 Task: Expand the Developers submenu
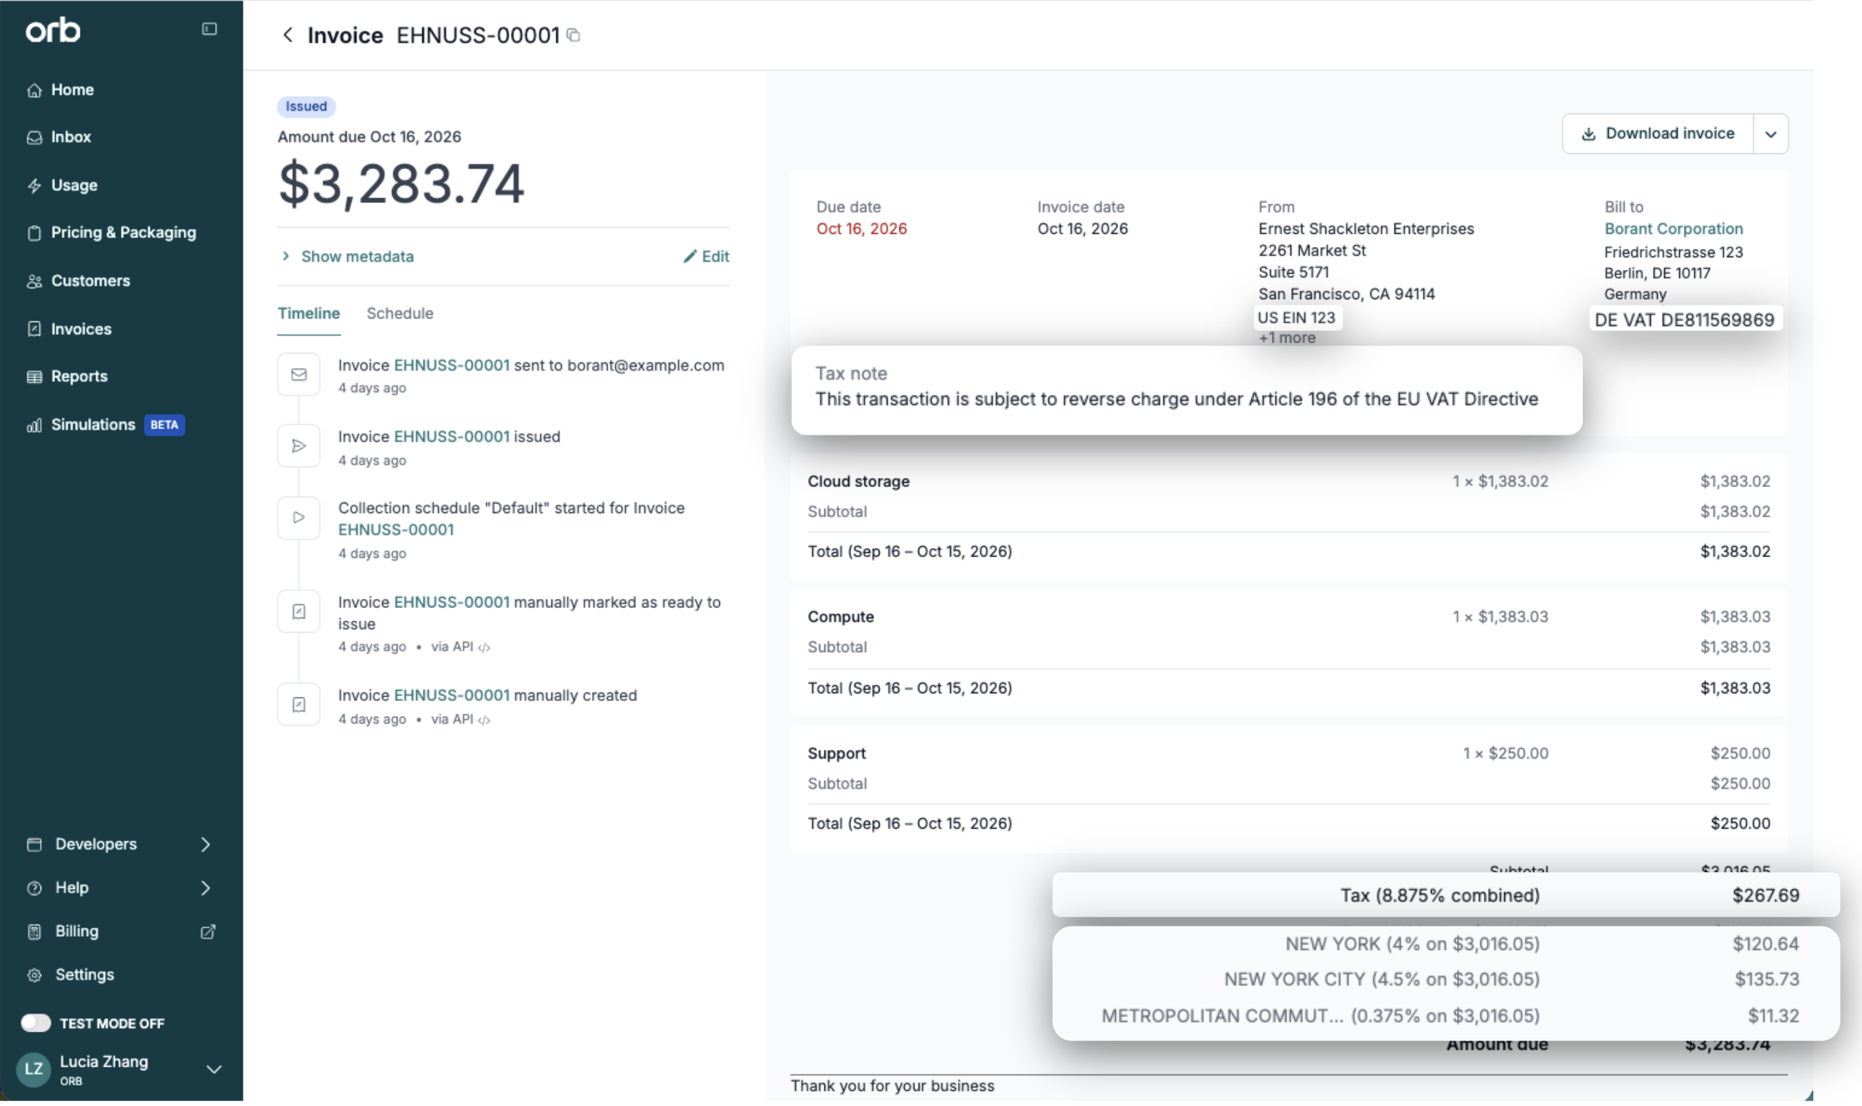[x=206, y=845]
